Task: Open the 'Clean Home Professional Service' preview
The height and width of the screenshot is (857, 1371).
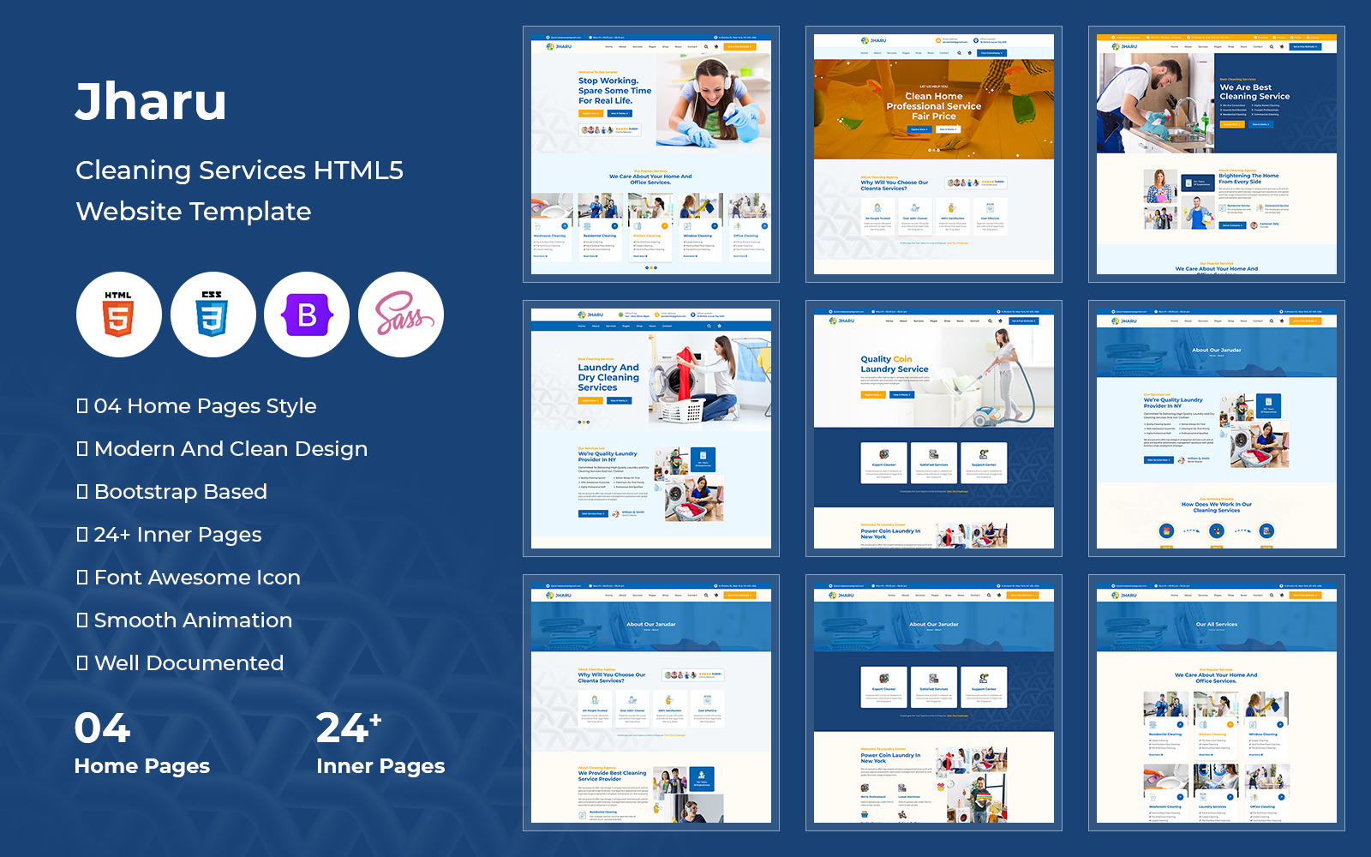Action: 934,154
